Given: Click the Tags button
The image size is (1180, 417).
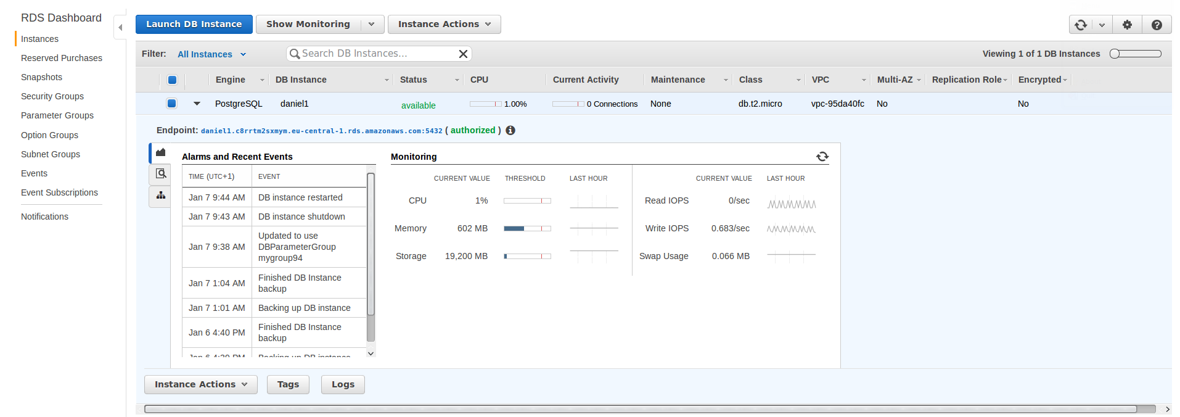Looking at the screenshot, I should tap(288, 384).
